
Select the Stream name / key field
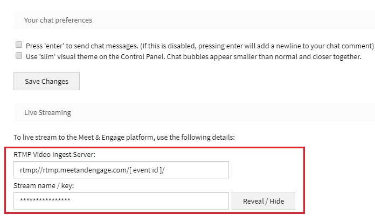pyautogui.click(x=121, y=201)
